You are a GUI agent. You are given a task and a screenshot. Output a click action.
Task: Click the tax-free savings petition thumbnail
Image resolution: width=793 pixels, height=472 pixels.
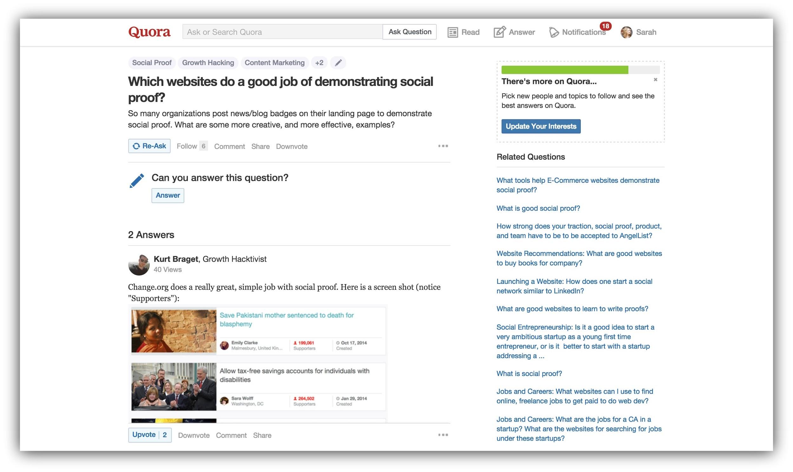click(174, 386)
